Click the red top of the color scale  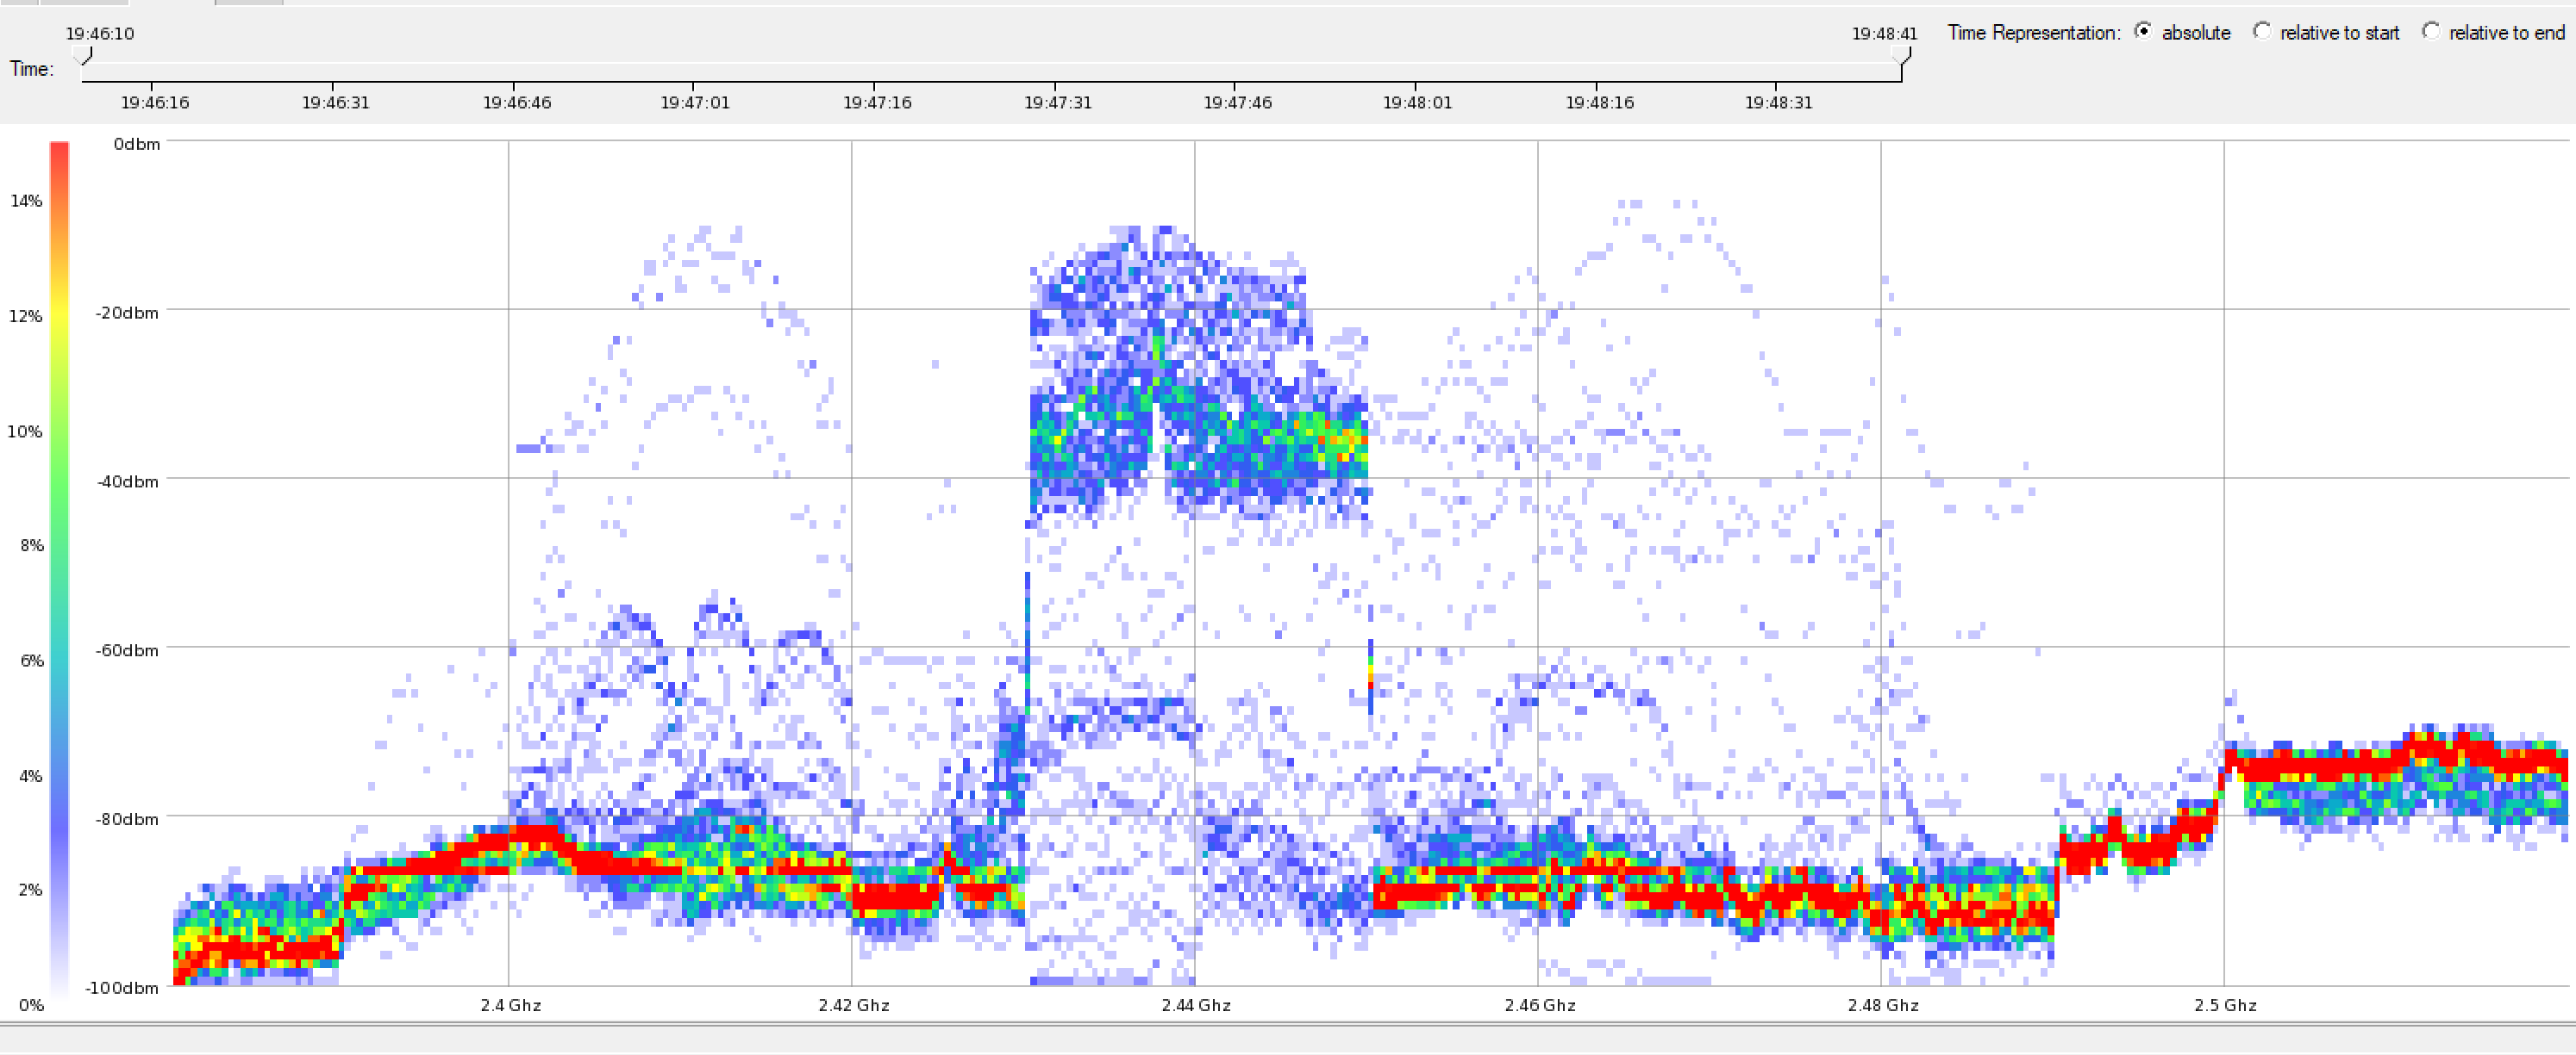[x=60, y=152]
